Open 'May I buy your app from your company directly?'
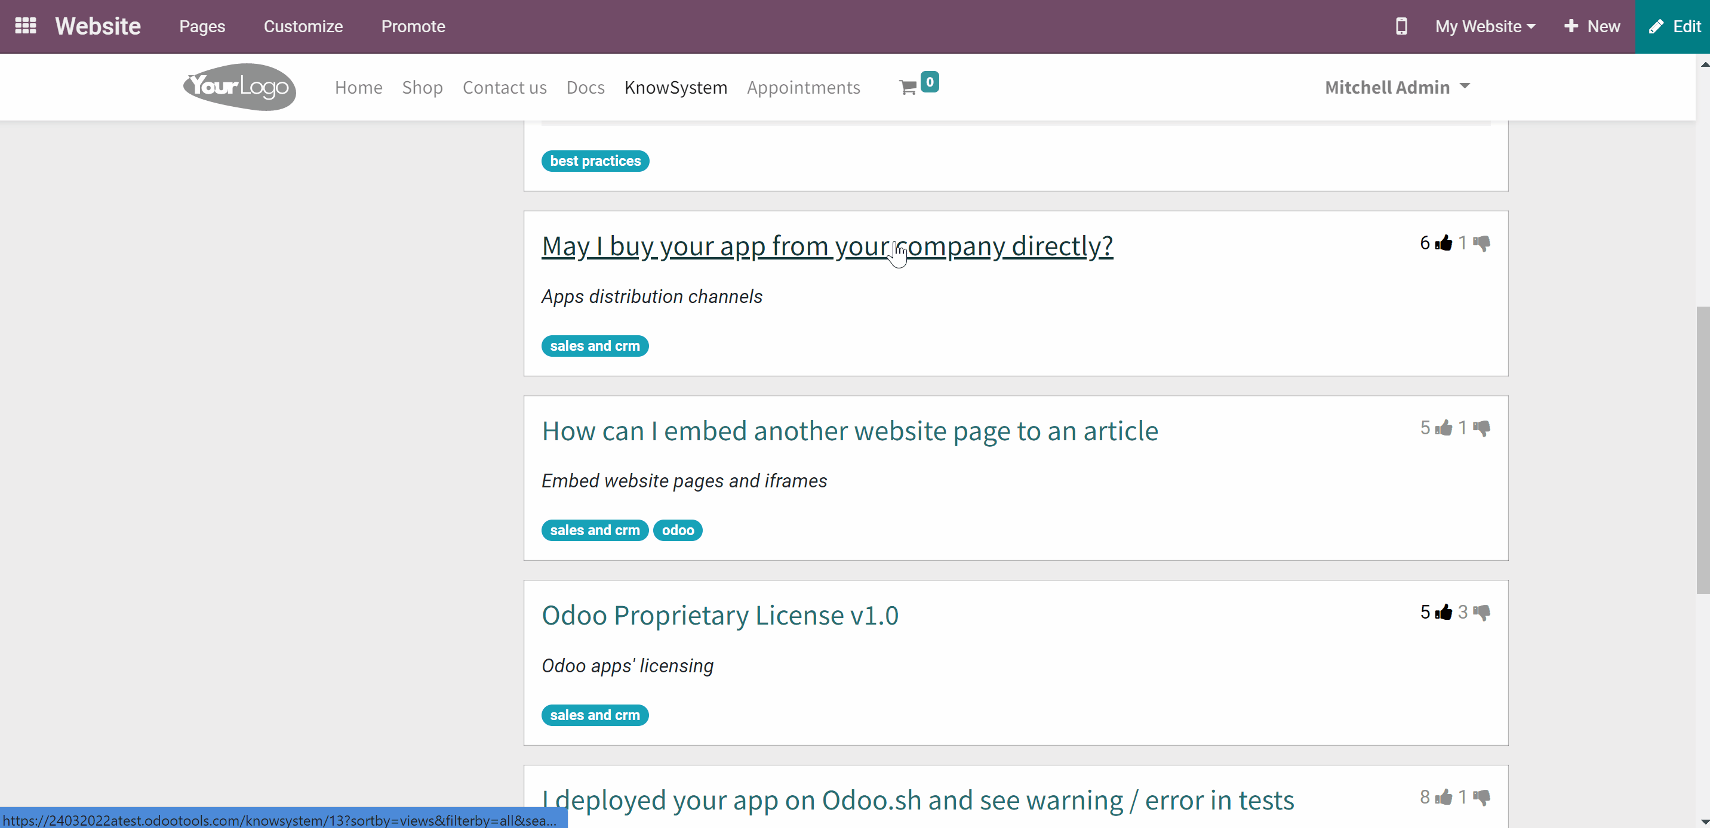The image size is (1710, 828). coord(827,246)
